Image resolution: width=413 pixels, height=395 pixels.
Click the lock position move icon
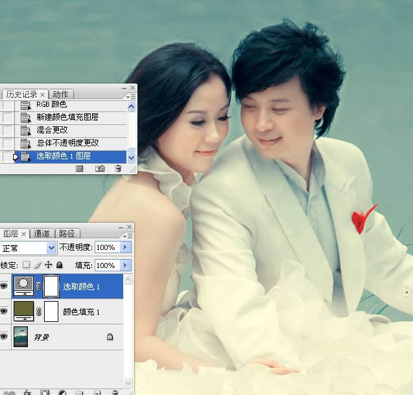[x=49, y=265]
